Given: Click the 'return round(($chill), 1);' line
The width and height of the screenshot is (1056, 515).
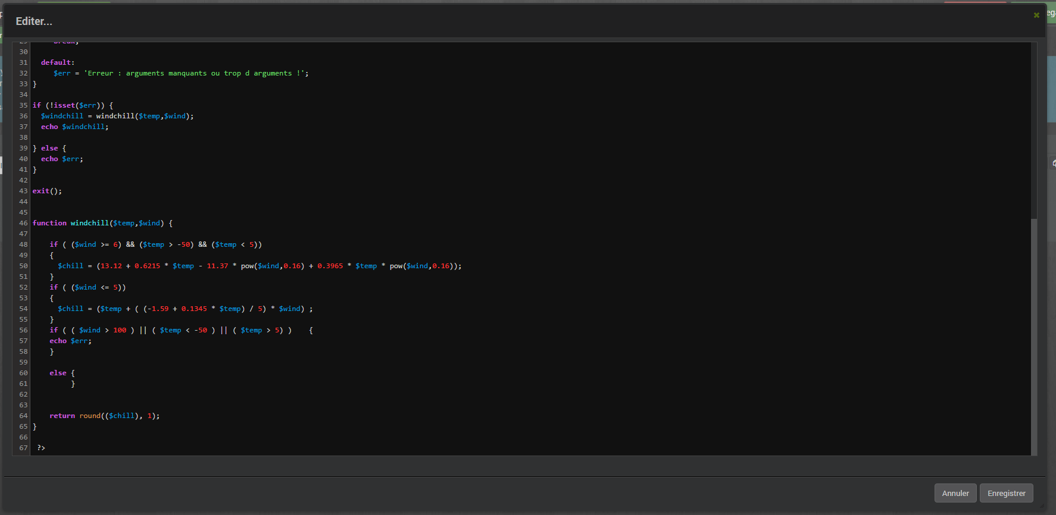Looking at the screenshot, I should pyautogui.click(x=104, y=416).
